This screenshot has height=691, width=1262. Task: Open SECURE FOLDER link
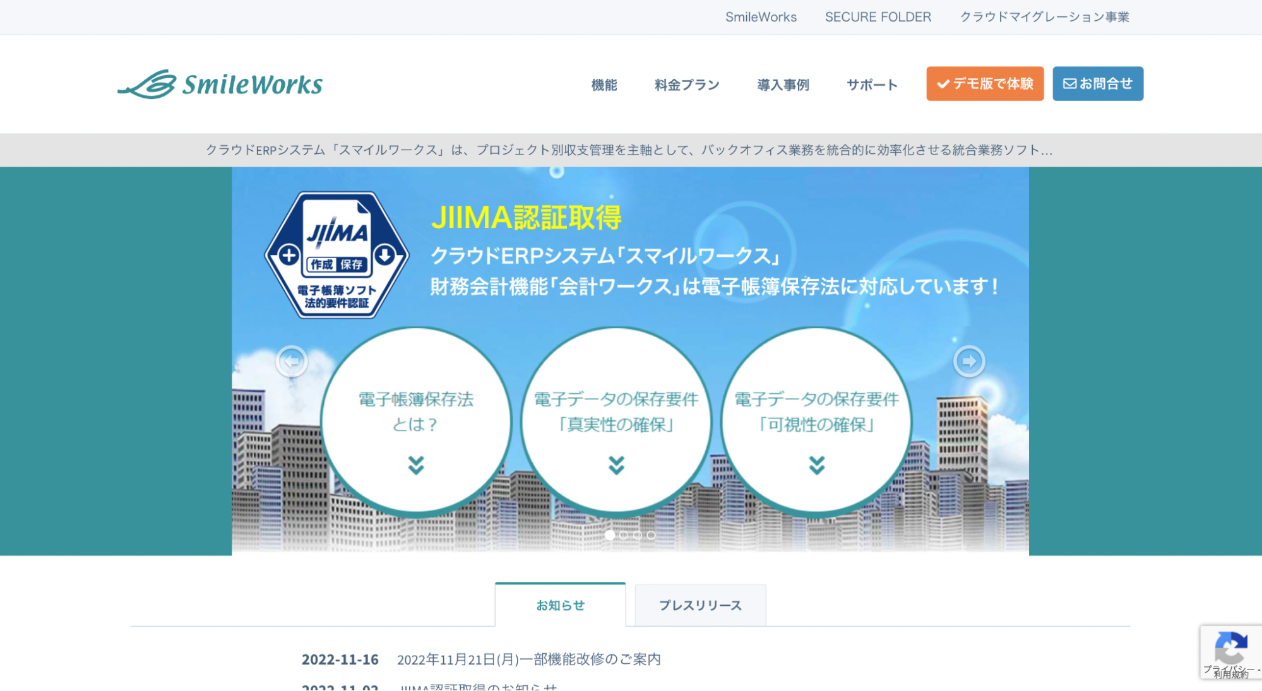point(878,17)
